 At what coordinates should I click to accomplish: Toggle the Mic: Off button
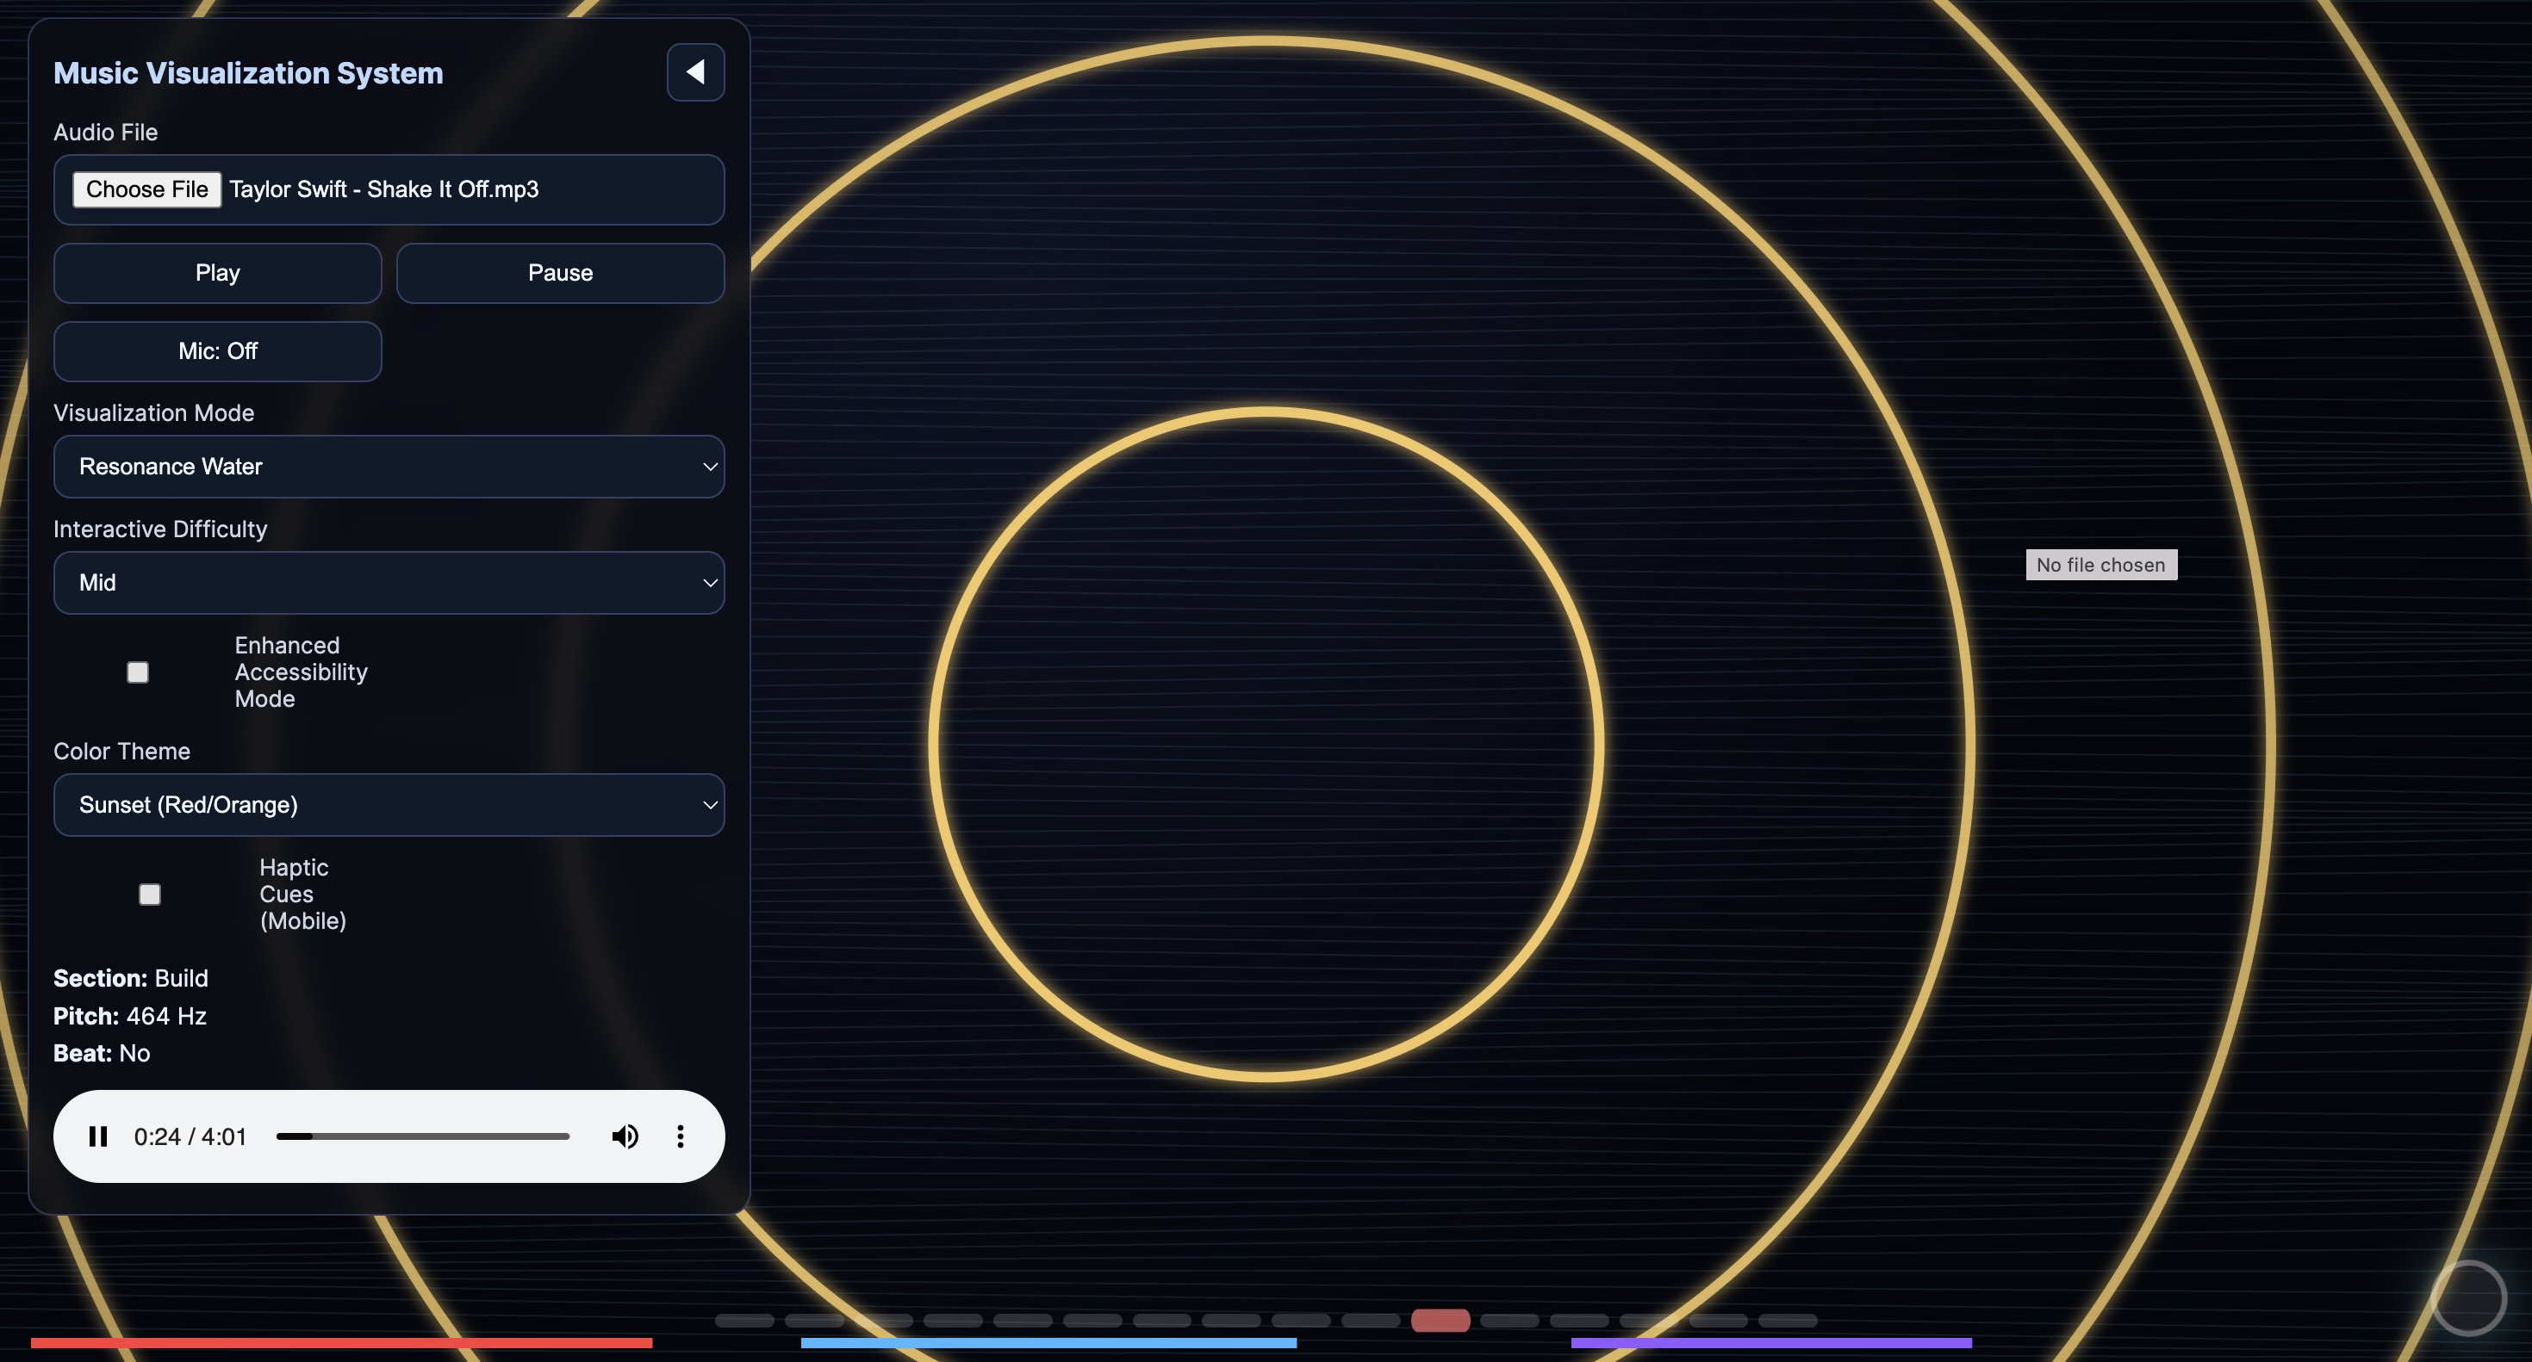pos(217,351)
